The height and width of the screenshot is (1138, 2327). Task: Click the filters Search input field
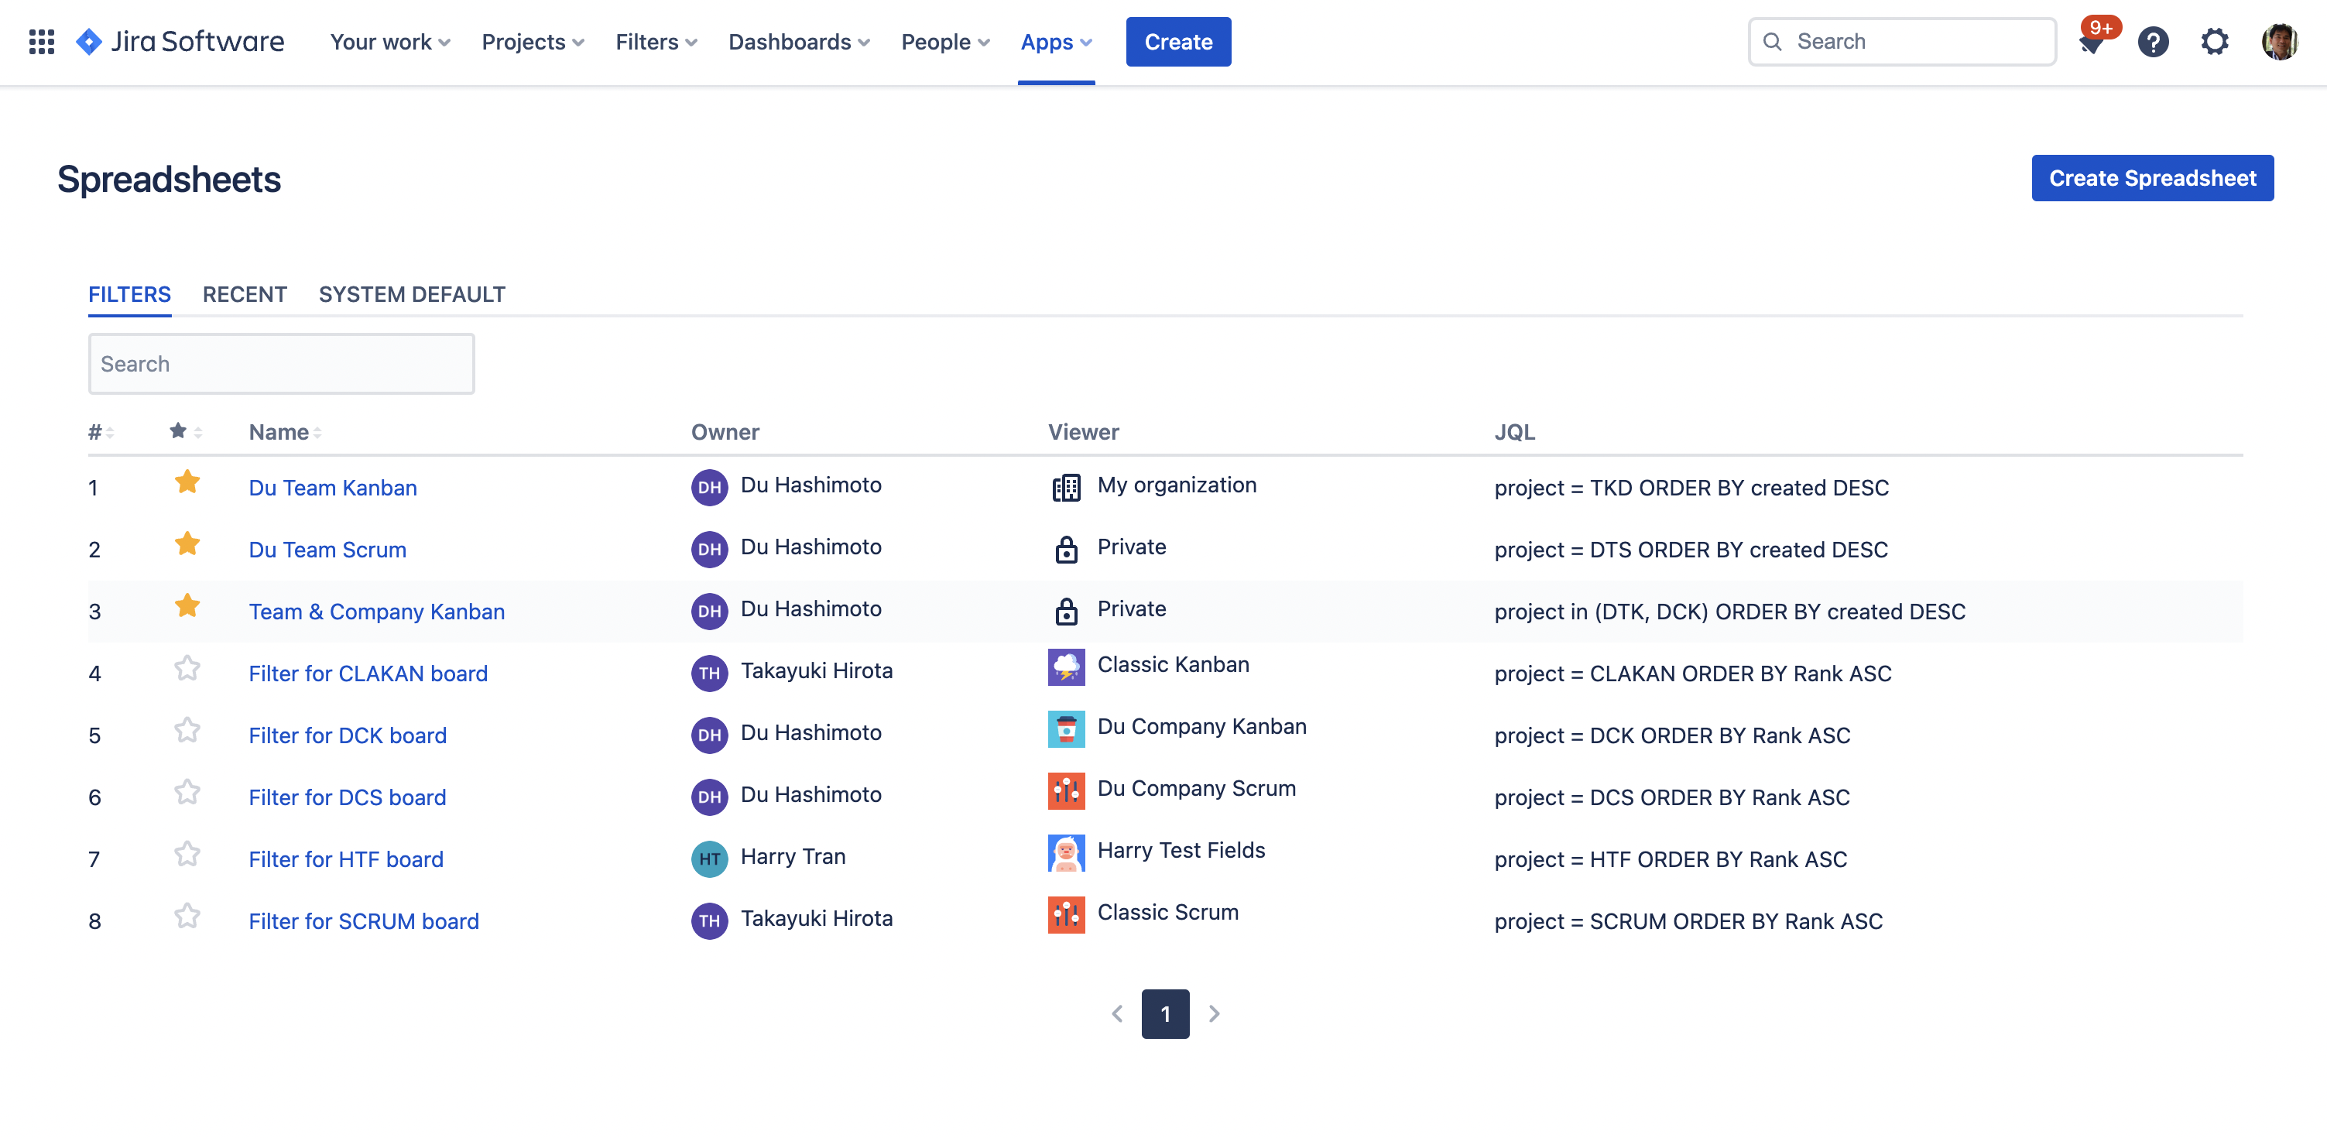[x=281, y=364]
